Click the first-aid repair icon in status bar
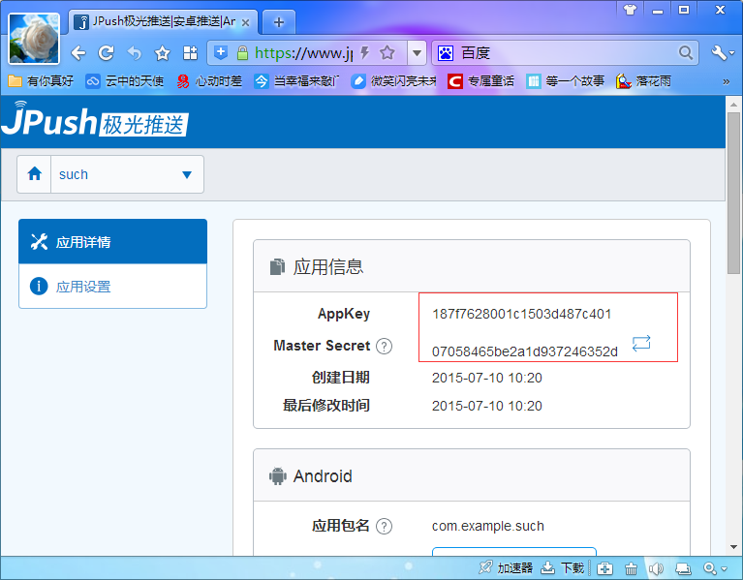The width and height of the screenshot is (743, 580). pos(604,568)
